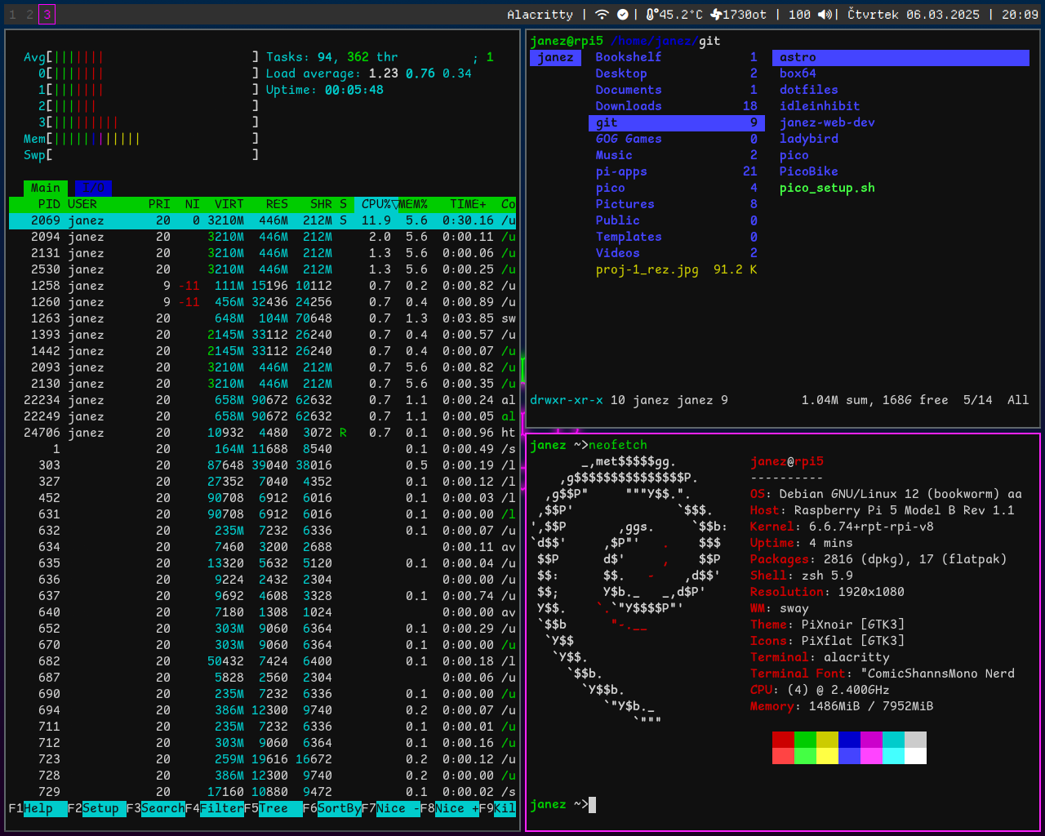Click the checkmark status icon in bar

(x=623, y=15)
